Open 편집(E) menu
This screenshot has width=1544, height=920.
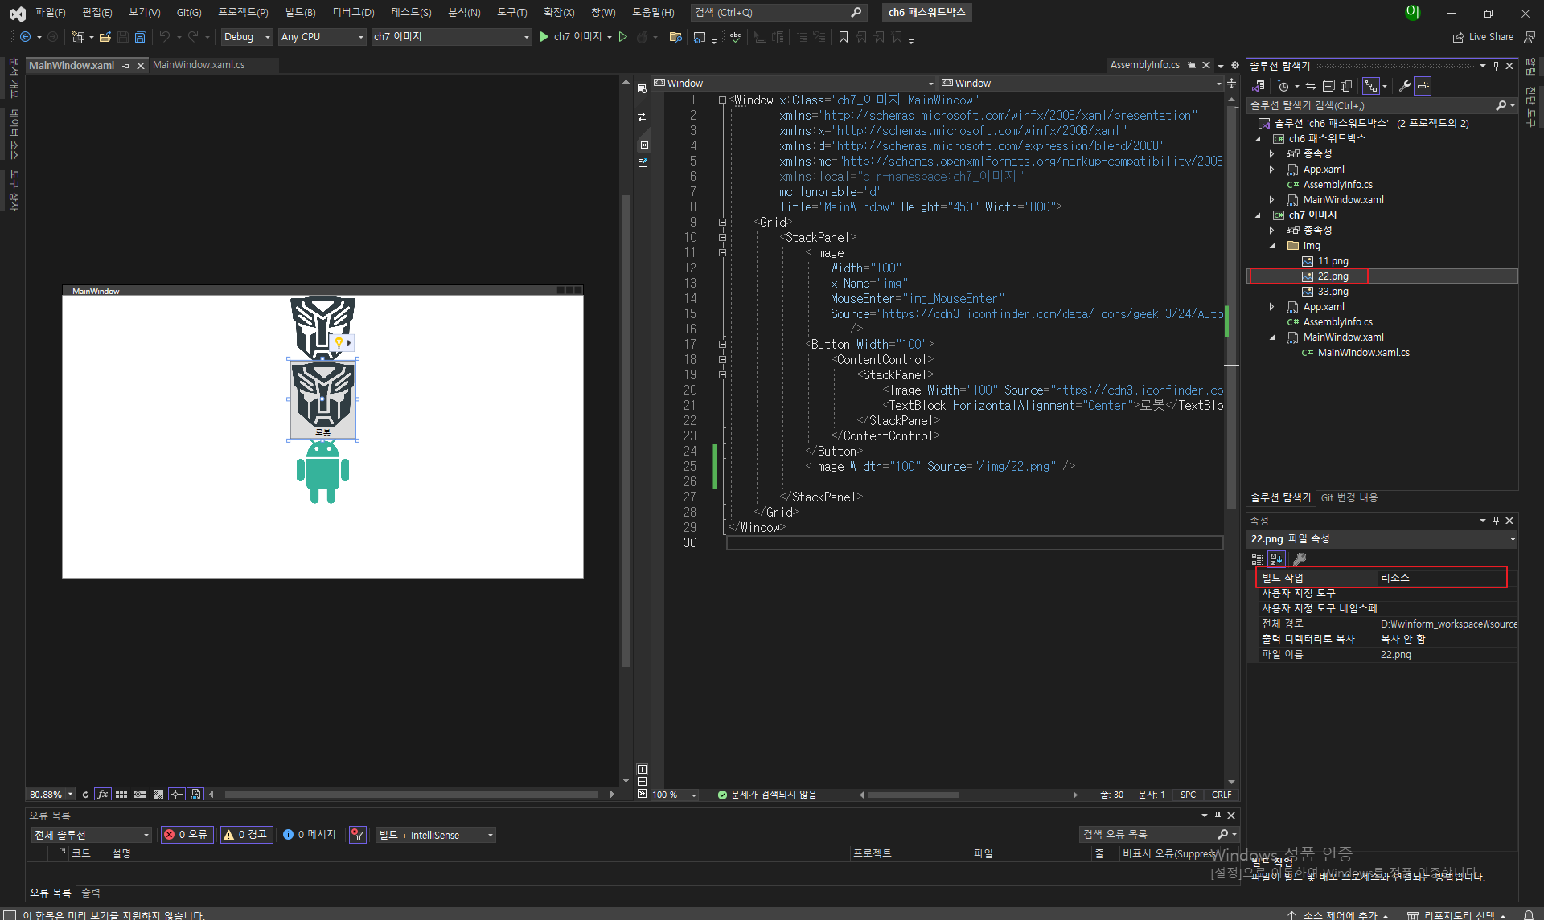pos(97,13)
